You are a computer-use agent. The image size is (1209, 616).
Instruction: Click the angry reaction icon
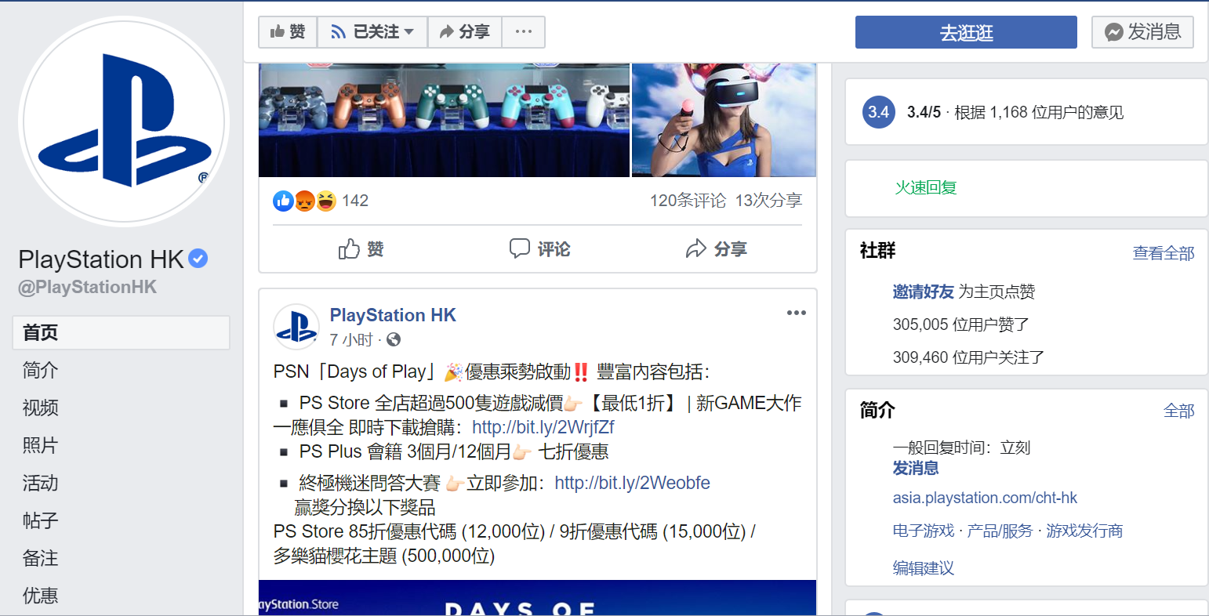[304, 201]
